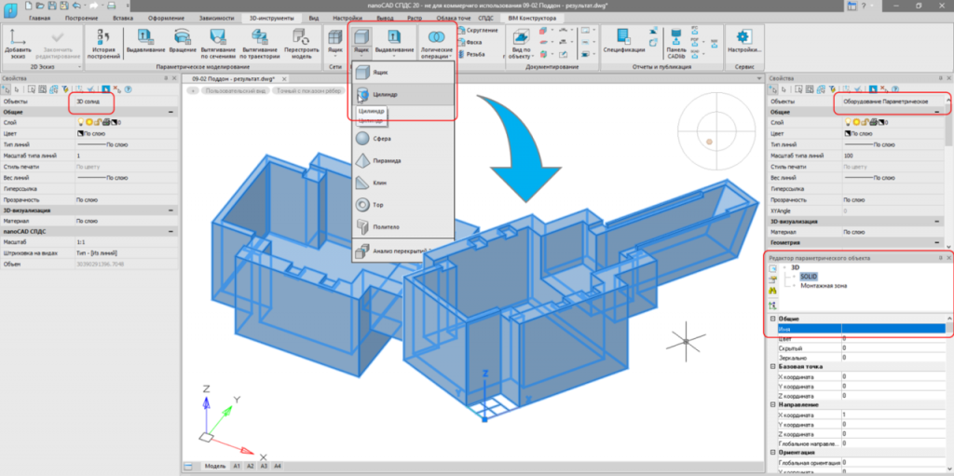This screenshot has width=954, height=476.
Task: Open the highlighted Ящик split button dropdown
Action: tap(361, 54)
